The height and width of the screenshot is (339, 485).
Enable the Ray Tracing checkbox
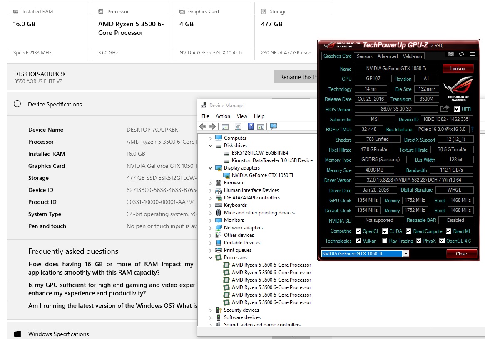coord(385,241)
